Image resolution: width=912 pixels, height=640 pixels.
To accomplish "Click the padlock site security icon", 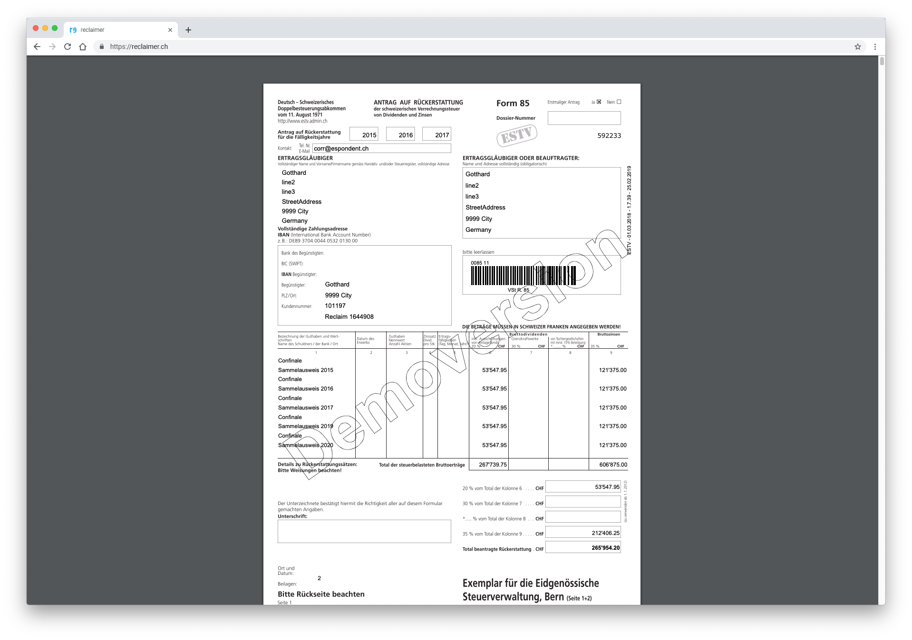I will (101, 47).
